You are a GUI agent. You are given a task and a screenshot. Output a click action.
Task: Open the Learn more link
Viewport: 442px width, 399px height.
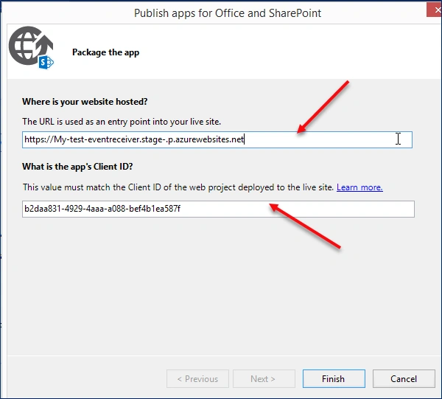[x=359, y=187]
